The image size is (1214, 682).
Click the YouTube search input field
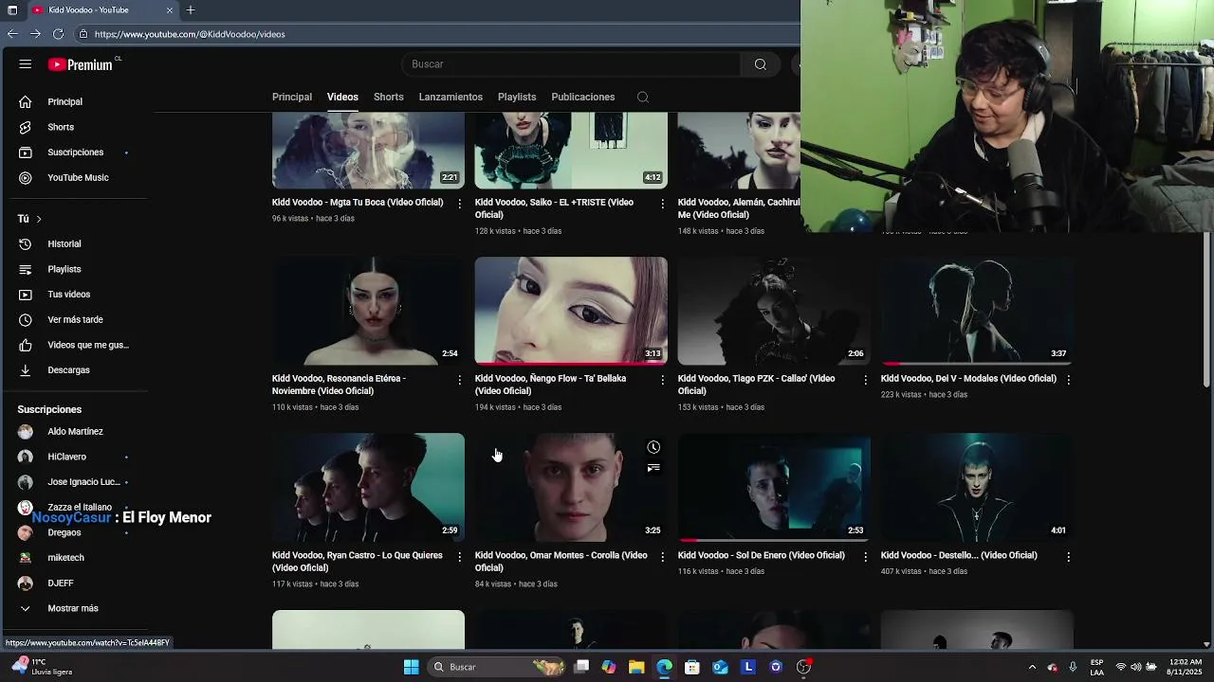coord(572,64)
